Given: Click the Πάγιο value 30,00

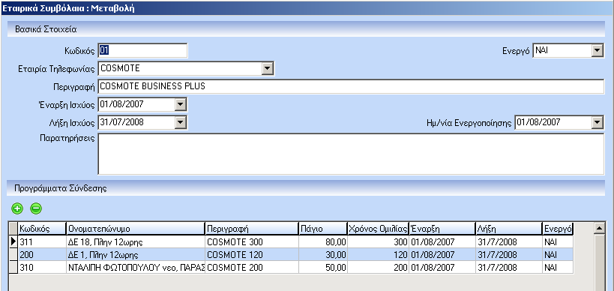Looking at the screenshot, I should click(323, 254).
